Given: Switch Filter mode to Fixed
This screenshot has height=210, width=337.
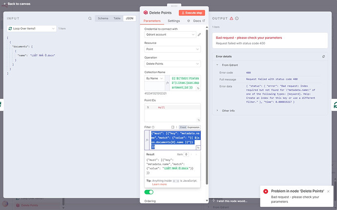Looking at the screenshot, I should (183, 127).
